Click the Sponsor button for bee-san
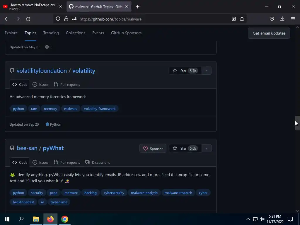The image size is (300, 225). tap(153, 149)
